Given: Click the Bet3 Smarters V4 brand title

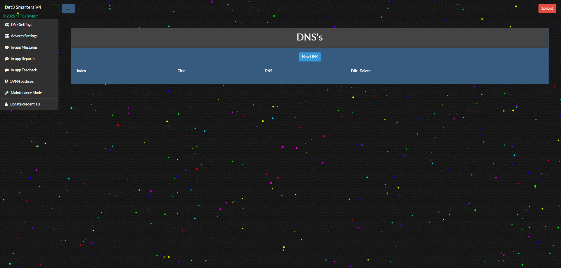Looking at the screenshot, I should (x=23, y=7).
